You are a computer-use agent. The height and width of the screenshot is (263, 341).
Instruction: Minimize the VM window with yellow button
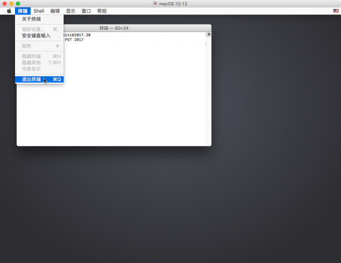click(12, 4)
